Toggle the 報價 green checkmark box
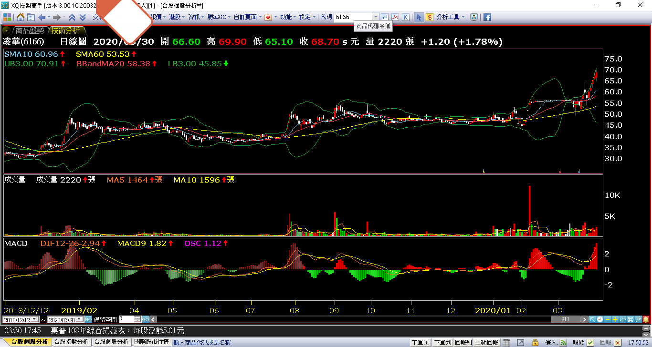The width and height of the screenshot is (652, 347). click(x=590, y=342)
